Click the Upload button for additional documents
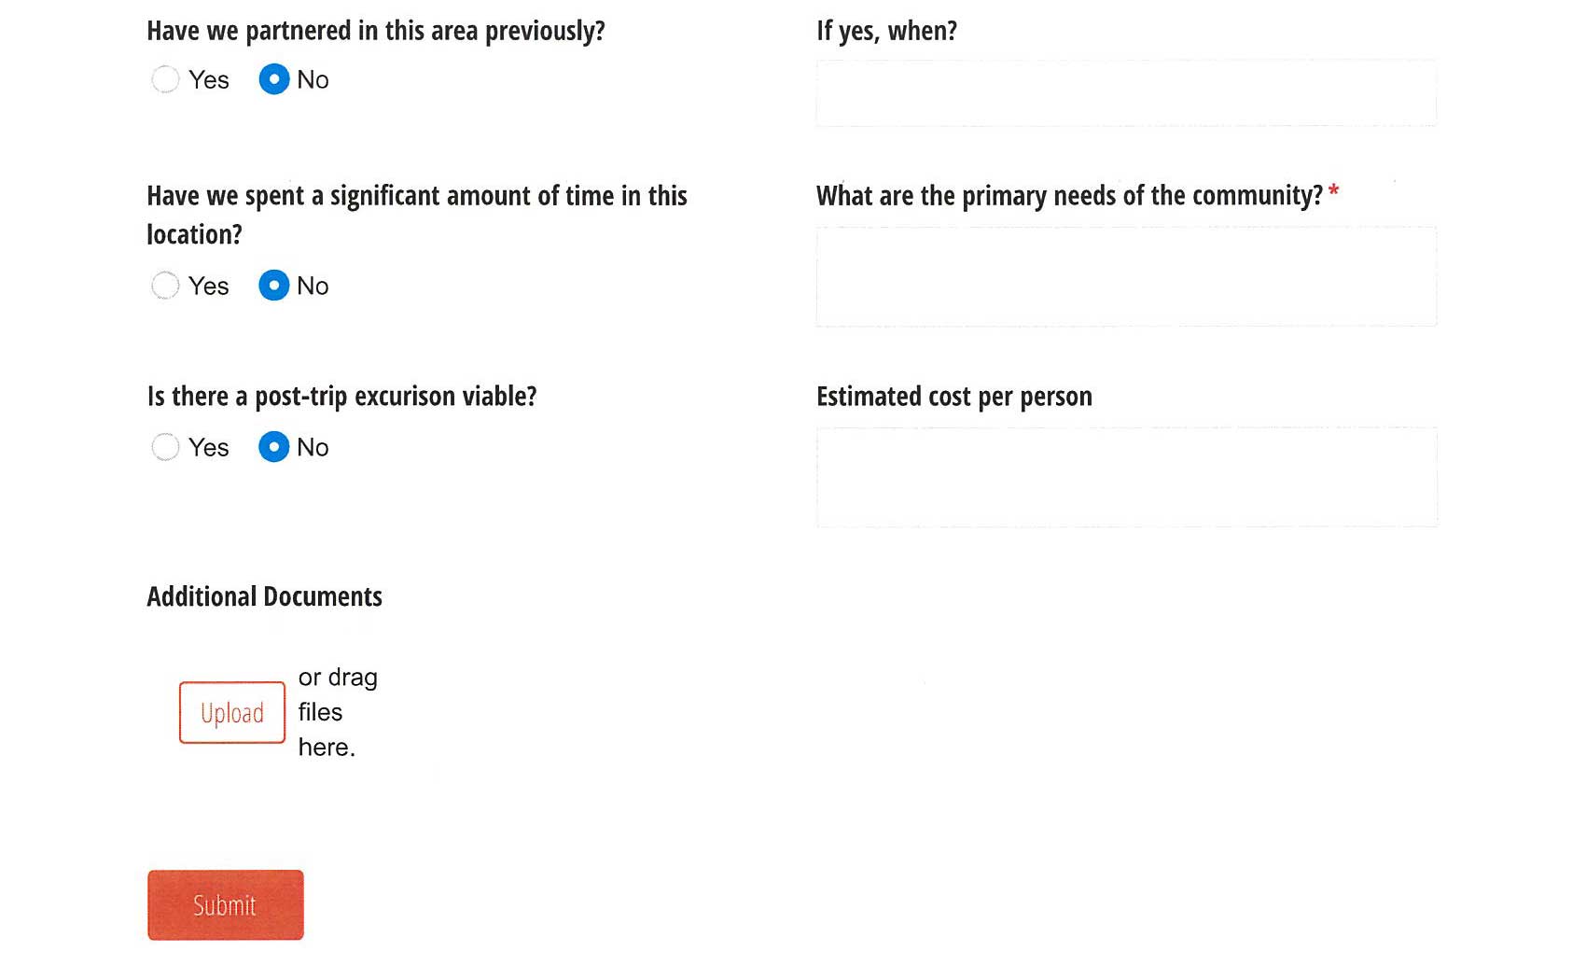This screenshot has width=1586, height=965. [x=232, y=712]
